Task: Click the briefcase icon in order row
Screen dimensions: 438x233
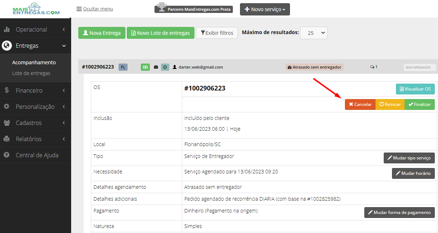Action: [x=156, y=67]
